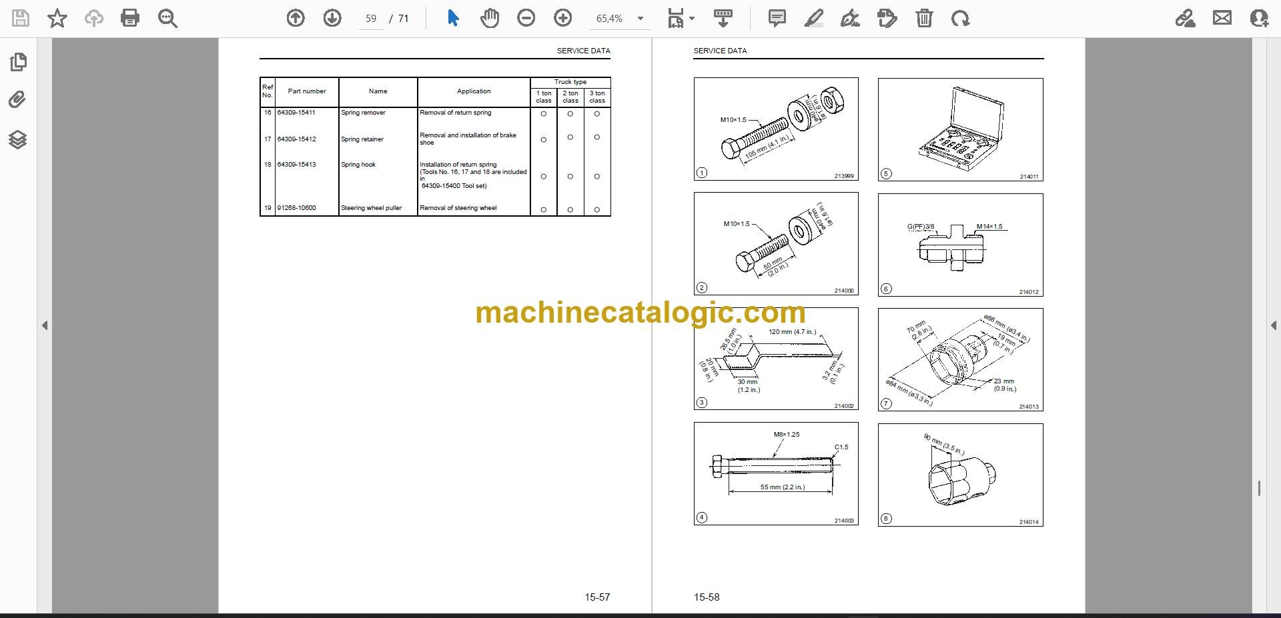
Task: Open the layers panel icon
Action: 18,139
